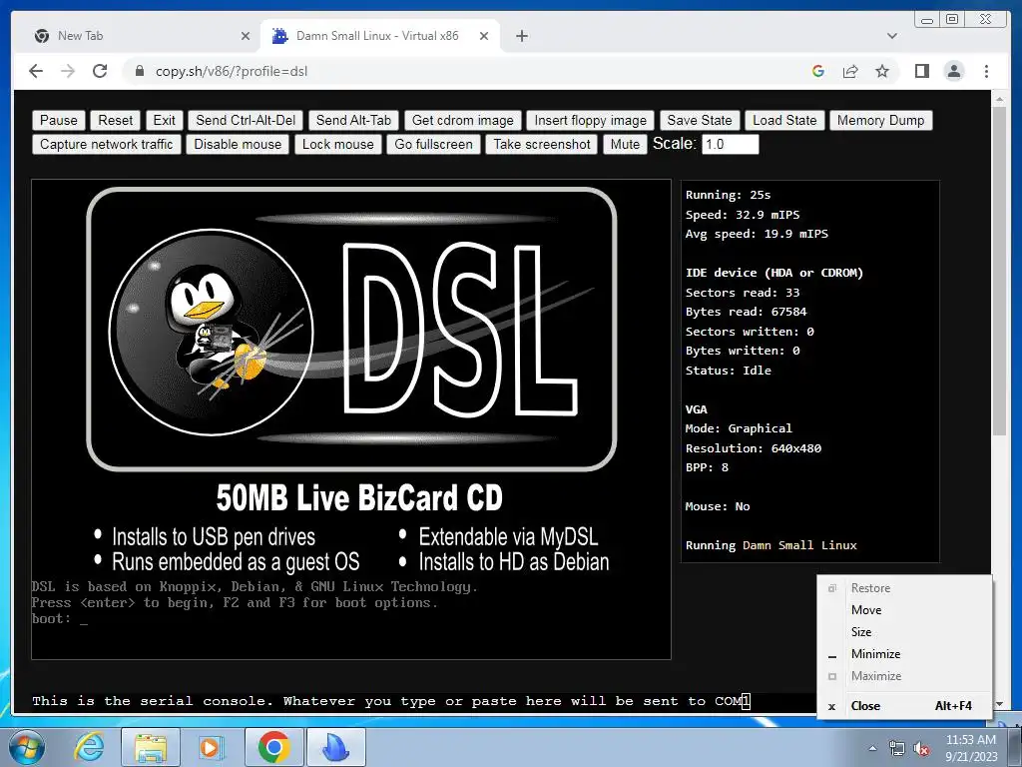1022x767 pixels.
Task: Click scrollbar up arrow
Action: (999, 99)
